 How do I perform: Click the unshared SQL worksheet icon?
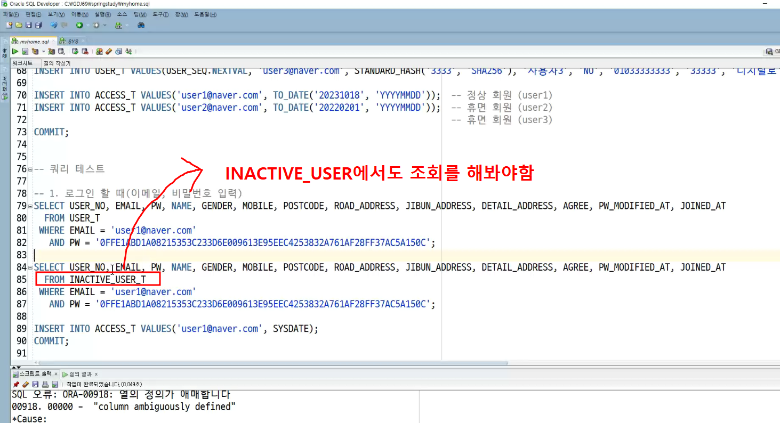tap(99, 51)
